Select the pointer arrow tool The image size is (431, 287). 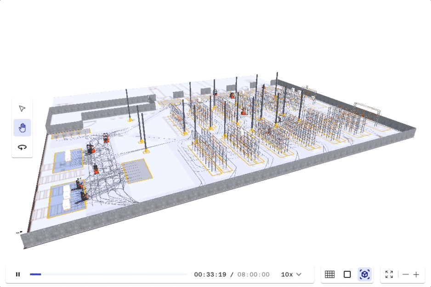click(x=22, y=108)
